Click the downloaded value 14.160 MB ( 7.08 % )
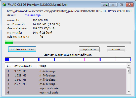 (47, 24)
